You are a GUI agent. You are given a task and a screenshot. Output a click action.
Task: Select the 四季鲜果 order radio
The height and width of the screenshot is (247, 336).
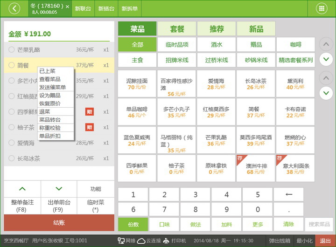tap(11, 112)
